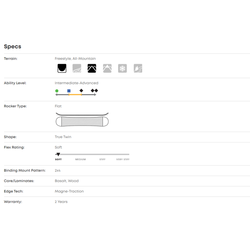Click the 2x4 binding mount value
Image resolution: width=250 pixels, height=250 pixels.
pyautogui.click(x=57, y=170)
